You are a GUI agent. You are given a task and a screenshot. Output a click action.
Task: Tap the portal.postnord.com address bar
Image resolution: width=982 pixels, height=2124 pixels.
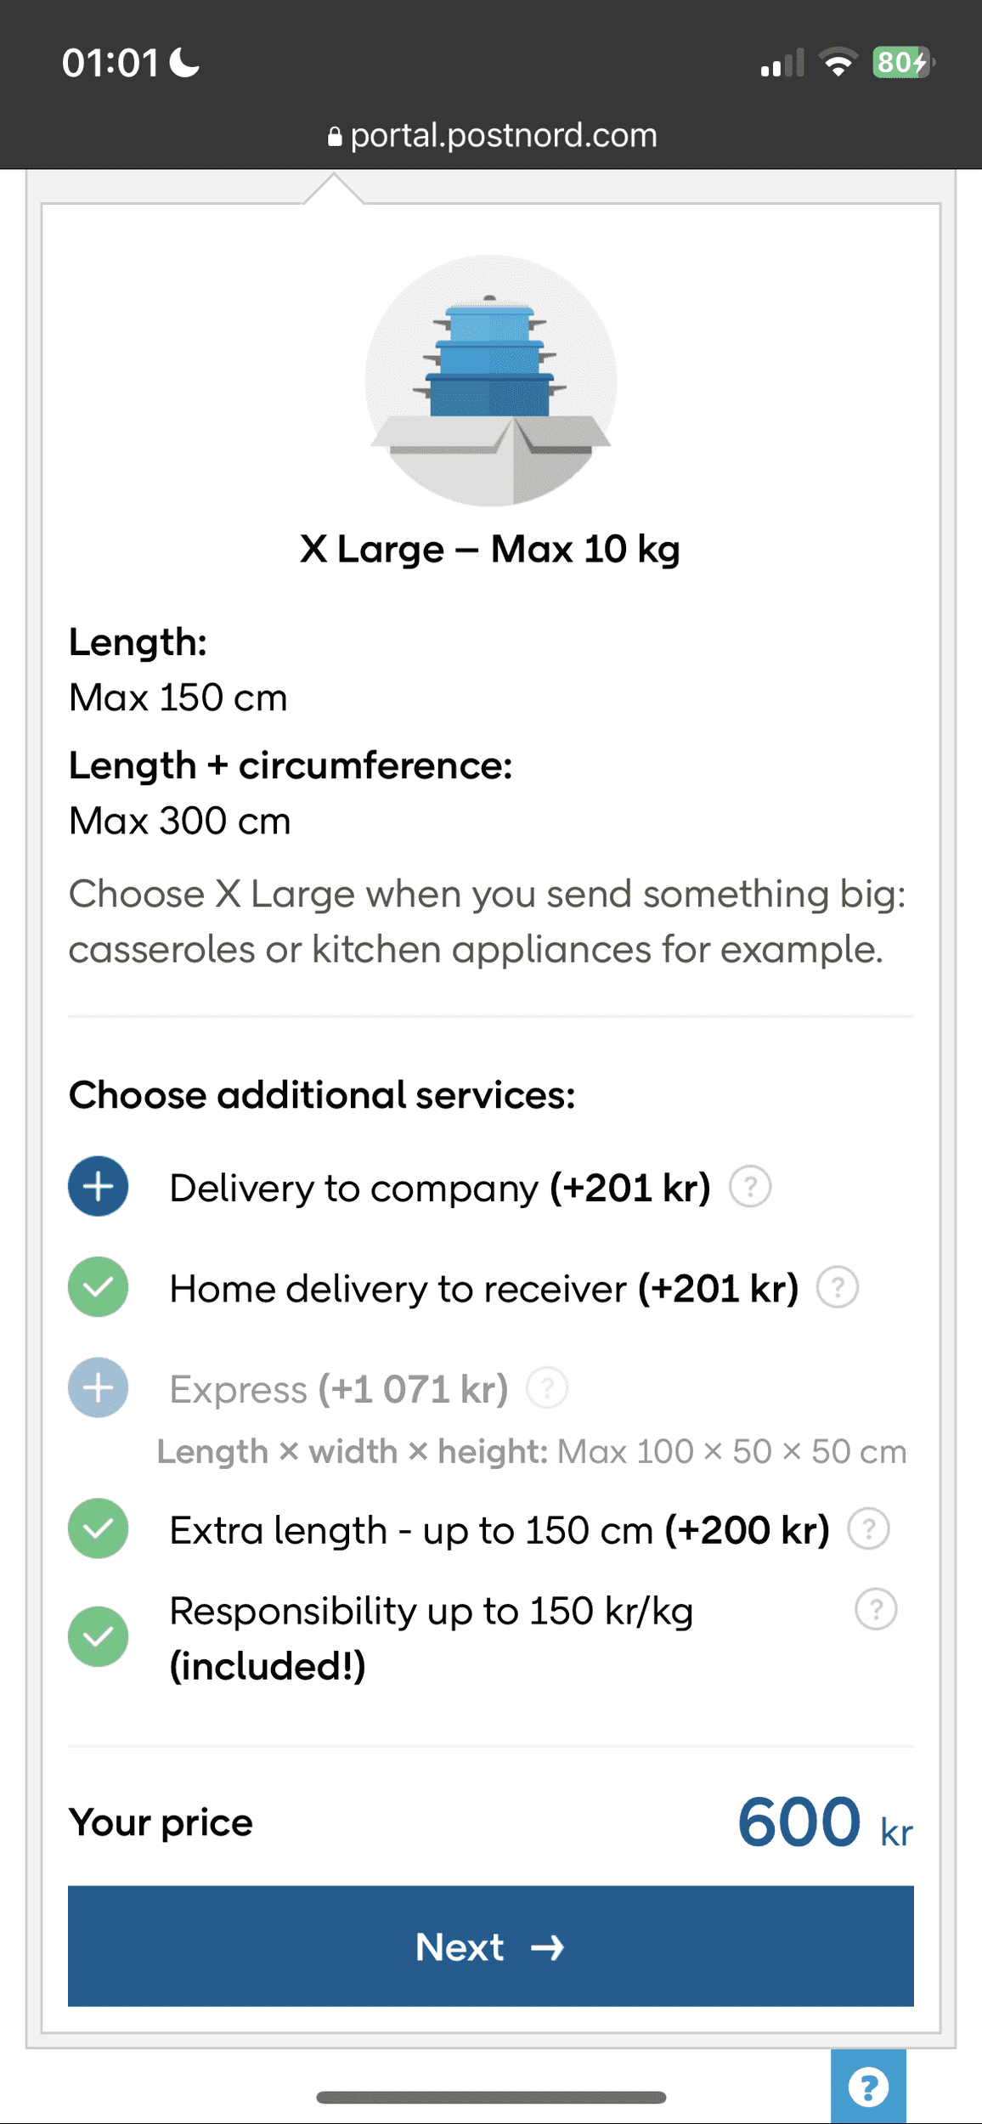[x=503, y=135]
